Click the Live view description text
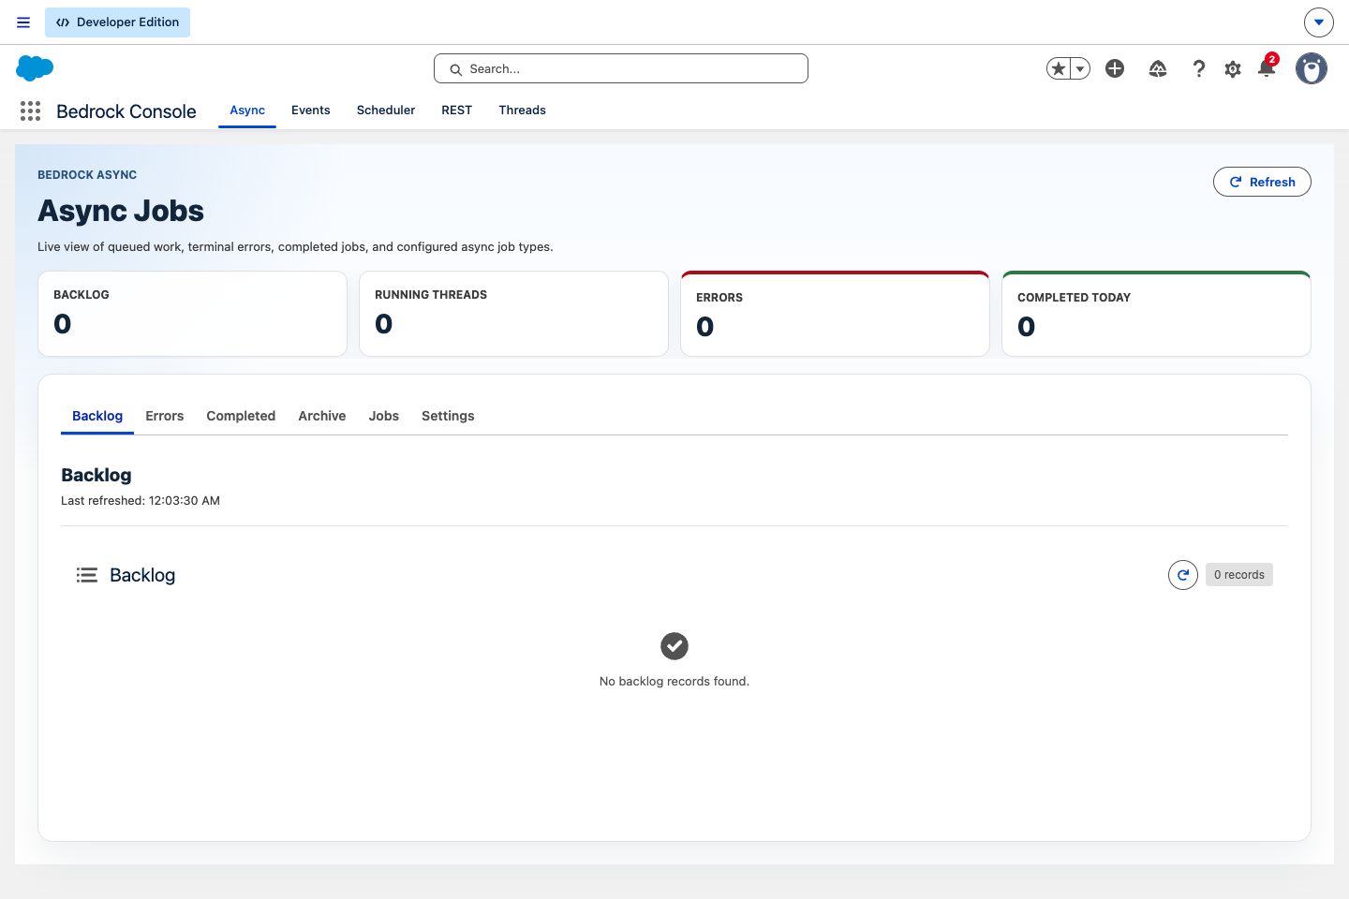 tap(295, 247)
